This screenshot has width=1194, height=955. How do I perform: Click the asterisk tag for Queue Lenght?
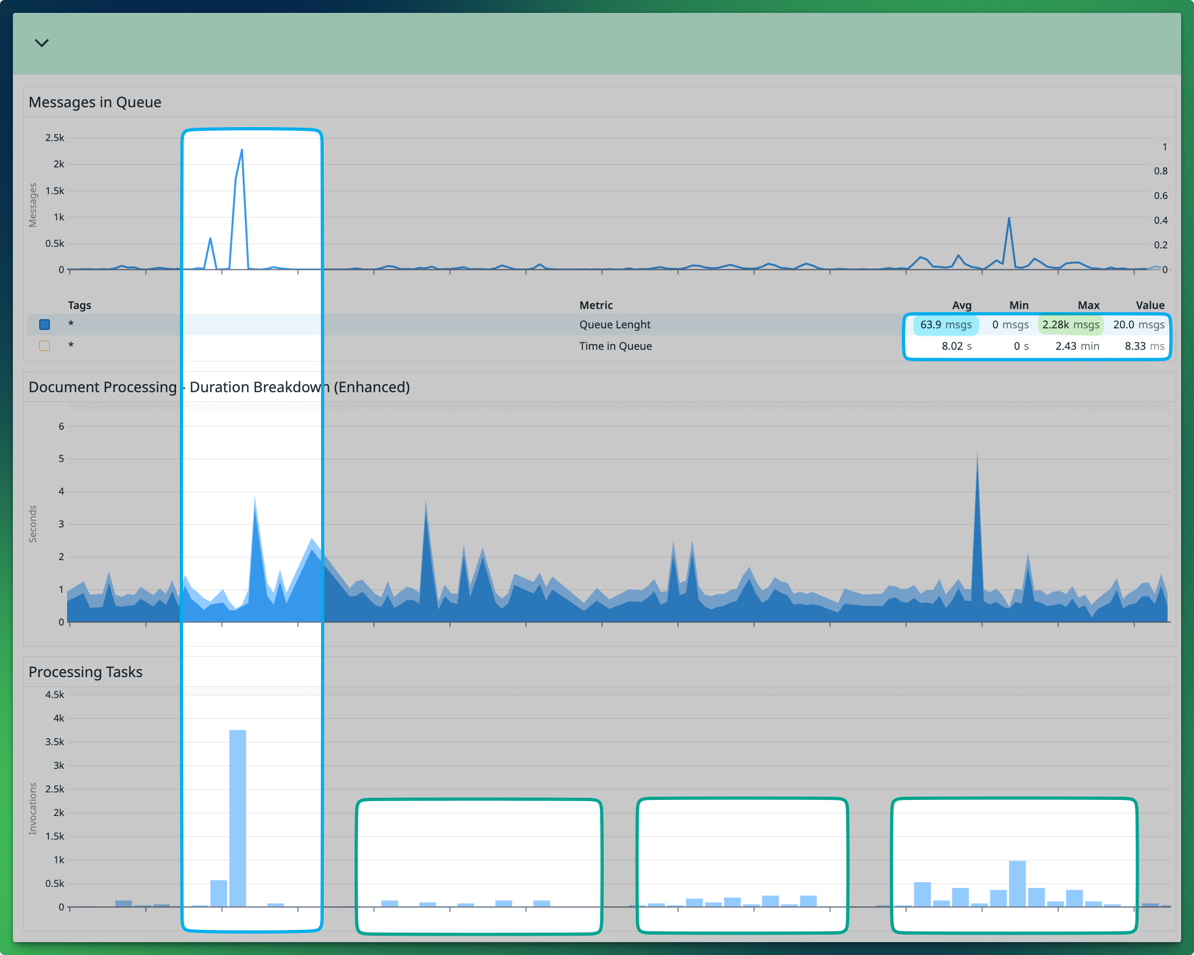click(x=70, y=324)
